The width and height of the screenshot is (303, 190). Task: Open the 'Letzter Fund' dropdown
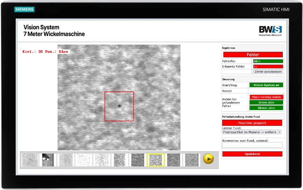coord(252,132)
